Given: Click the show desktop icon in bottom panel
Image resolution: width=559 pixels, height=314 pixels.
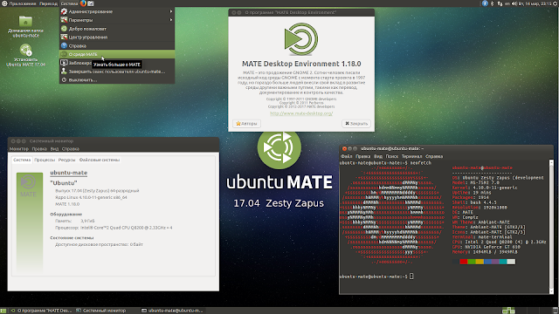Looking at the screenshot, I should [x=3, y=311].
